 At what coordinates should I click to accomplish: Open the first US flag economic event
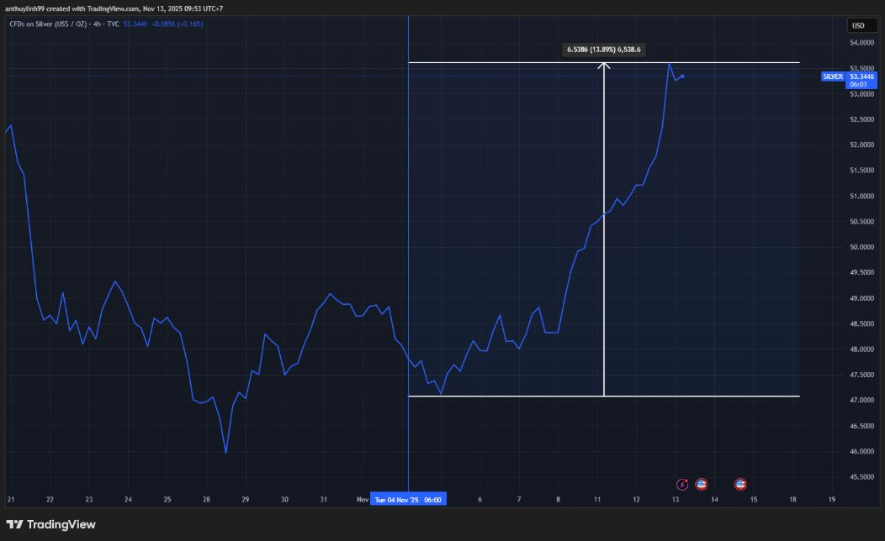click(701, 484)
